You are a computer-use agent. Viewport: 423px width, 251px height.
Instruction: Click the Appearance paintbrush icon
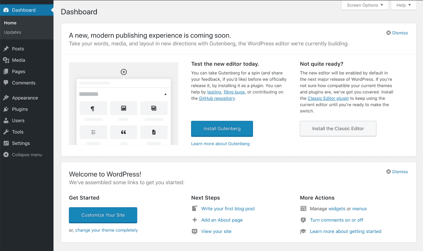[6, 98]
